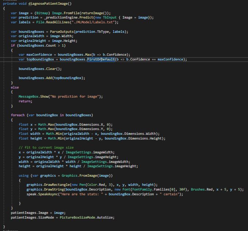Click graphics.DrawString call
The width and height of the screenshot is (248, 231).
pos(45,189)
